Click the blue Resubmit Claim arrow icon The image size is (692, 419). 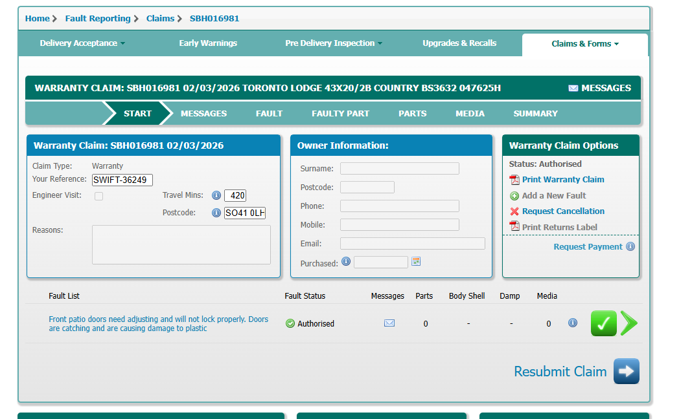tap(627, 371)
